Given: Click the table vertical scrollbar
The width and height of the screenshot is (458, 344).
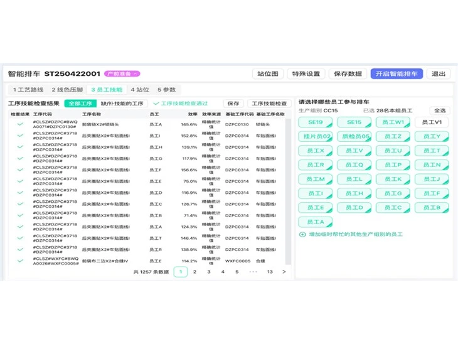Looking at the screenshot, I should click(x=288, y=191).
